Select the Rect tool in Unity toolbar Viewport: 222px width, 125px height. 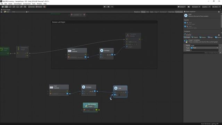[17, 7]
